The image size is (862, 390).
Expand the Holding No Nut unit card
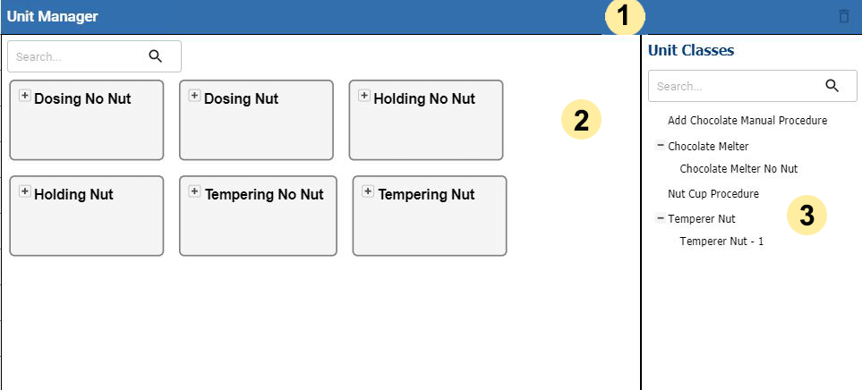364,96
